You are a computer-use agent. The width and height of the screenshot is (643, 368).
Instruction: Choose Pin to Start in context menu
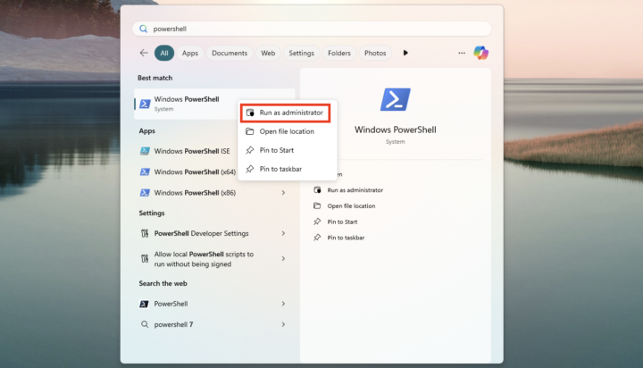click(287, 150)
